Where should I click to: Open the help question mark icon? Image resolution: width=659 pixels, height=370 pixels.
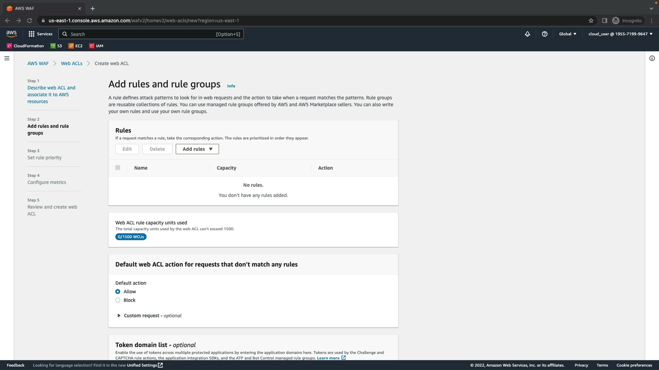[x=544, y=34]
